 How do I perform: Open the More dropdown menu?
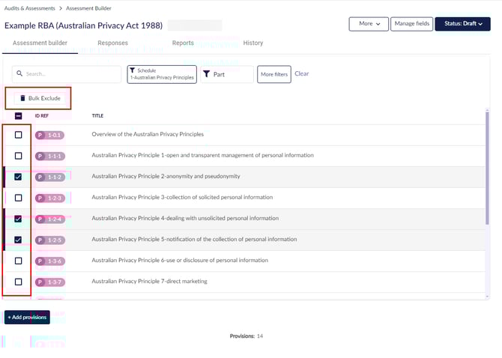[x=369, y=24]
